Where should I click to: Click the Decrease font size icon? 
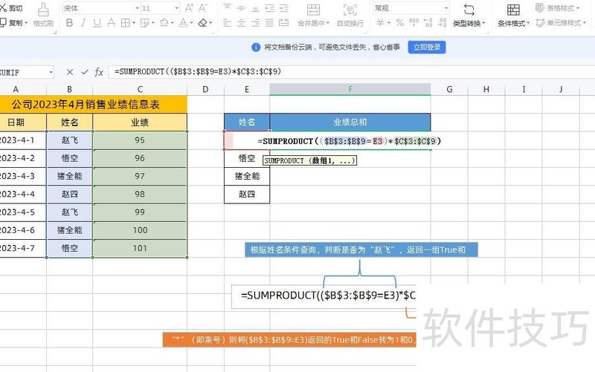(203, 8)
